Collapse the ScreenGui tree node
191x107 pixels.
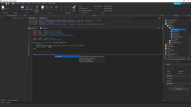point(166,26)
